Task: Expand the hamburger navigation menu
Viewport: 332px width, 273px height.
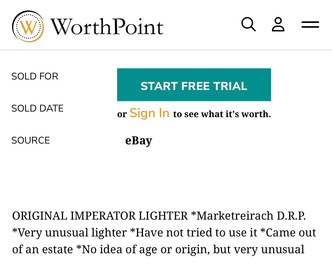Action: tap(310, 25)
